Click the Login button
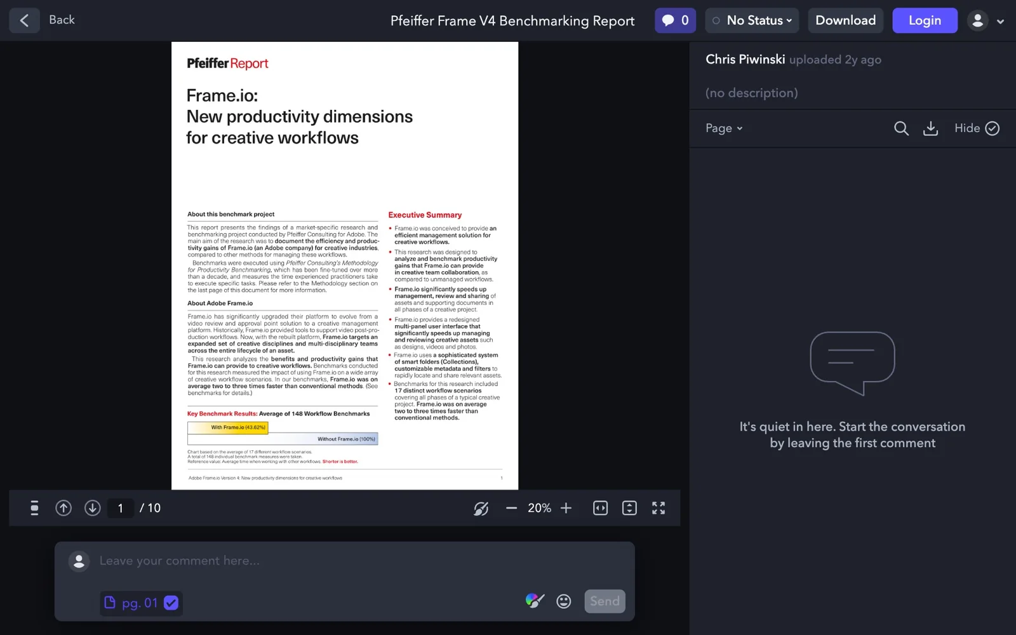 [x=925, y=20]
